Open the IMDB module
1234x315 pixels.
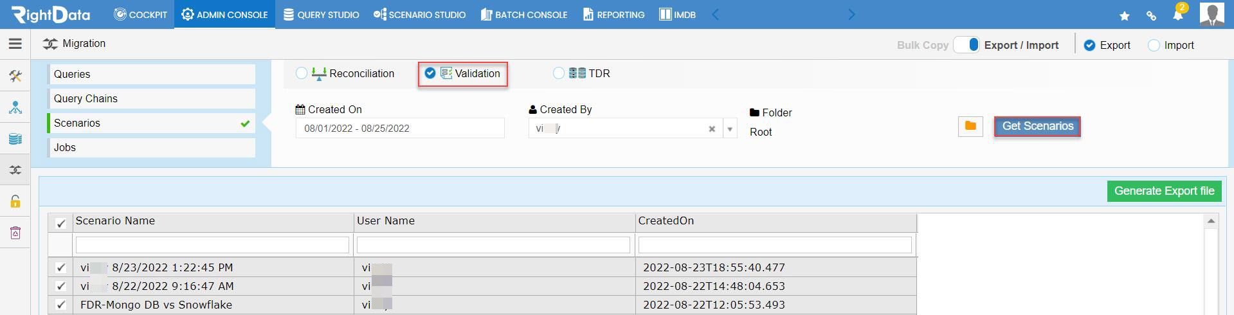[x=677, y=14]
